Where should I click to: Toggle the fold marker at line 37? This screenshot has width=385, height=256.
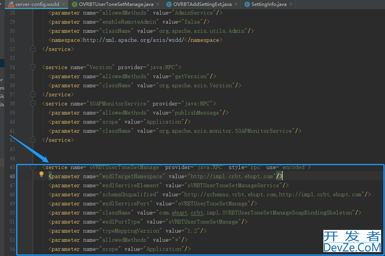(33, 94)
